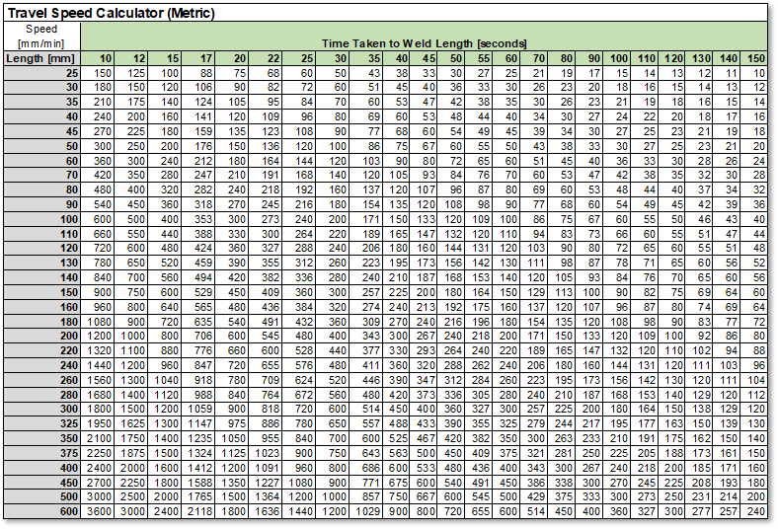Click 'Time Taken to Weld Length [seconds]' header
This screenshot has width=778, height=529.
425,43
